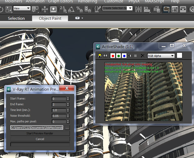The height and width of the screenshot is (158, 194).
Task: Click the ActiveShade title bar application icon
Action: pos(98,47)
